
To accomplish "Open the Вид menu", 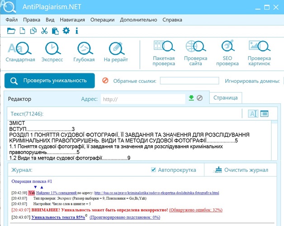I will [x=50, y=19].
